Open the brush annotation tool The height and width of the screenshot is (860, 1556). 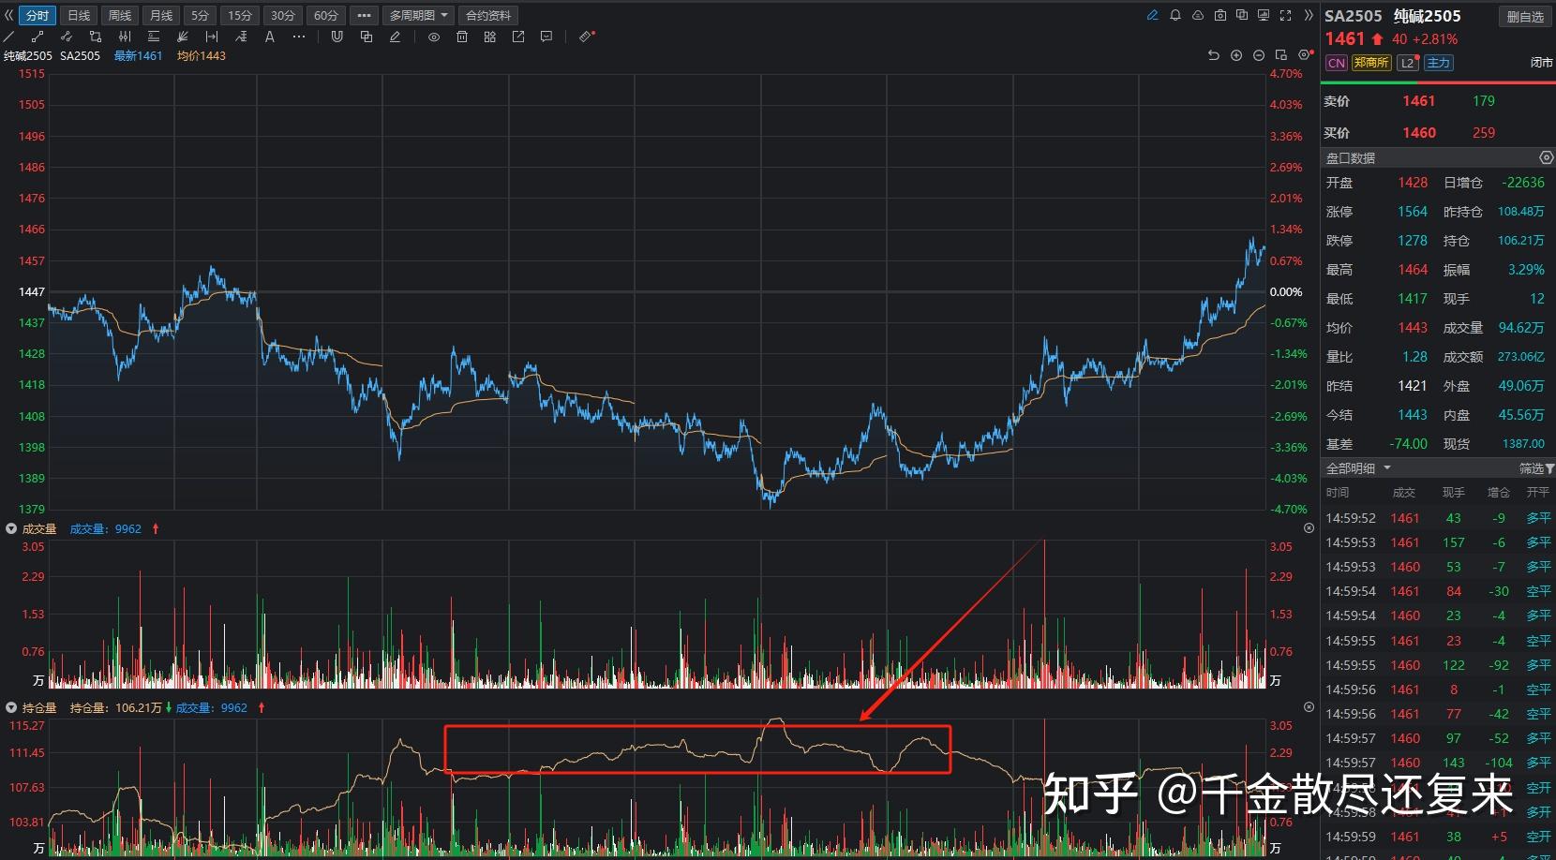pos(396,37)
